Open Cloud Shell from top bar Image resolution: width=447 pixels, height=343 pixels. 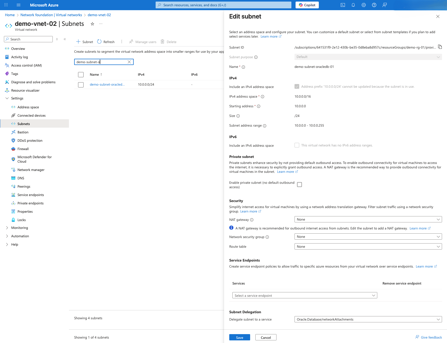point(343,5)
